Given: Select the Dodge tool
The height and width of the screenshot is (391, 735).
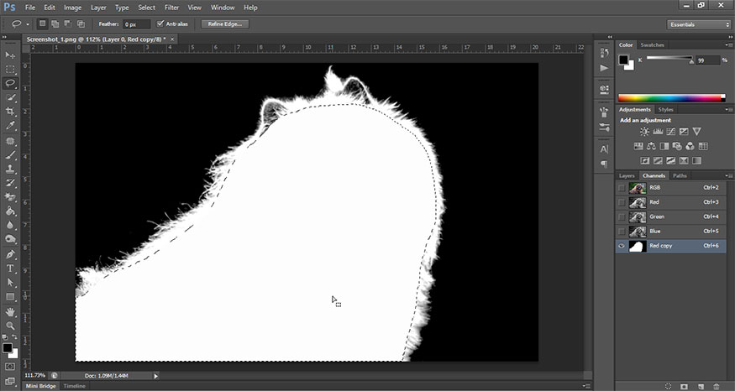Looking at the screenshot, I should point(10,239).
